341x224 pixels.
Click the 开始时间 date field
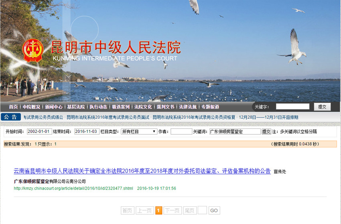[39, 131]
